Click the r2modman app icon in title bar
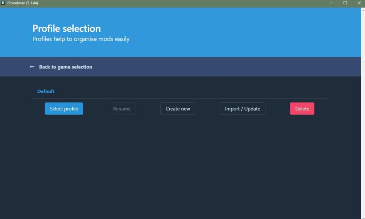This screenshot has width=365, height=219. click(3, 3)
